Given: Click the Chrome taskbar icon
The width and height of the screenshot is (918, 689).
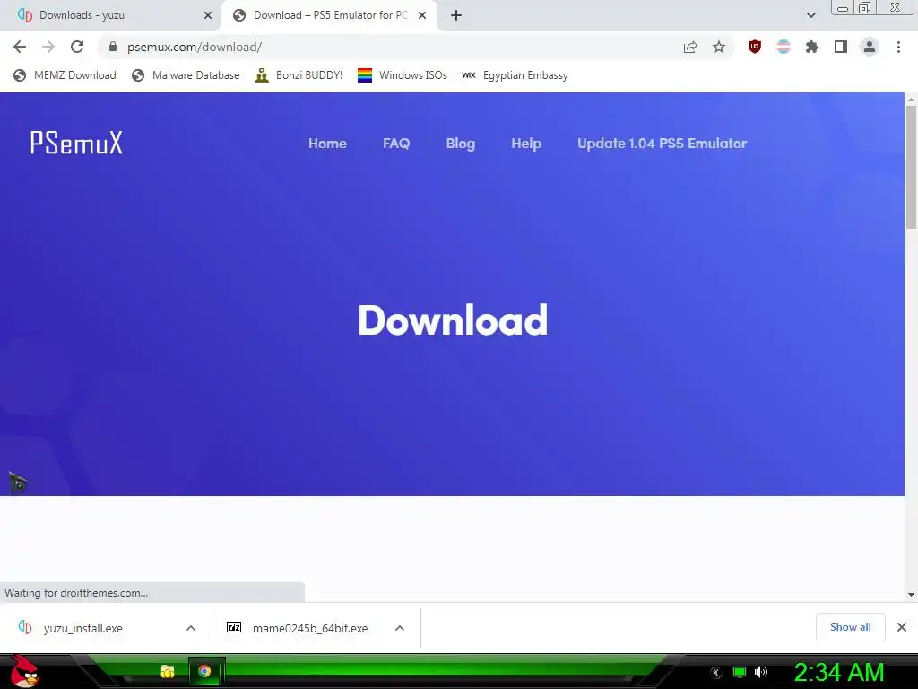Looking at the screenshot, I should click(x=204, y=671).
